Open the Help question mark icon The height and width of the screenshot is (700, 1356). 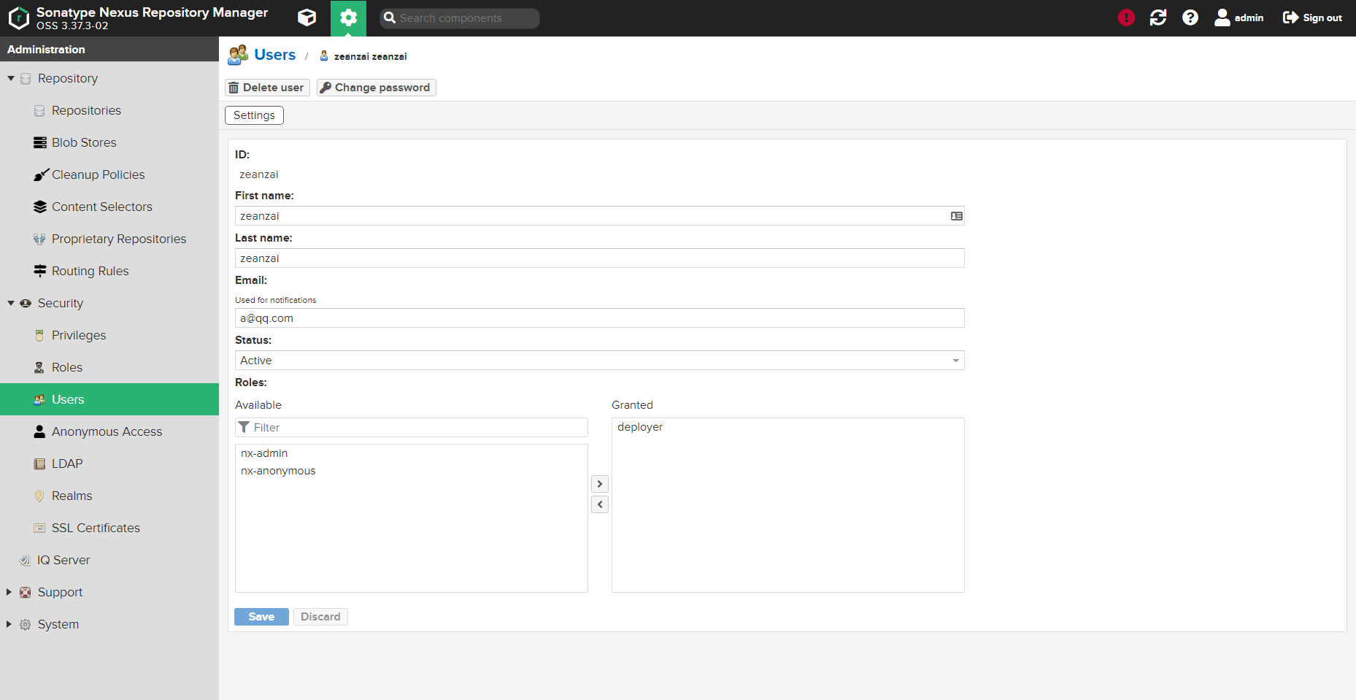coord(1190,18)
